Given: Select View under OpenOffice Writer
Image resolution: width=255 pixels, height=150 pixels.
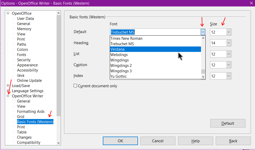Looking at the screenshot, I should click(x=21, y=106).
